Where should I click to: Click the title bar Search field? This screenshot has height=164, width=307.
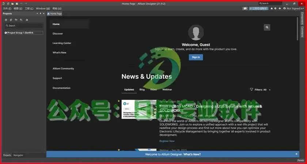click(270, 4)
